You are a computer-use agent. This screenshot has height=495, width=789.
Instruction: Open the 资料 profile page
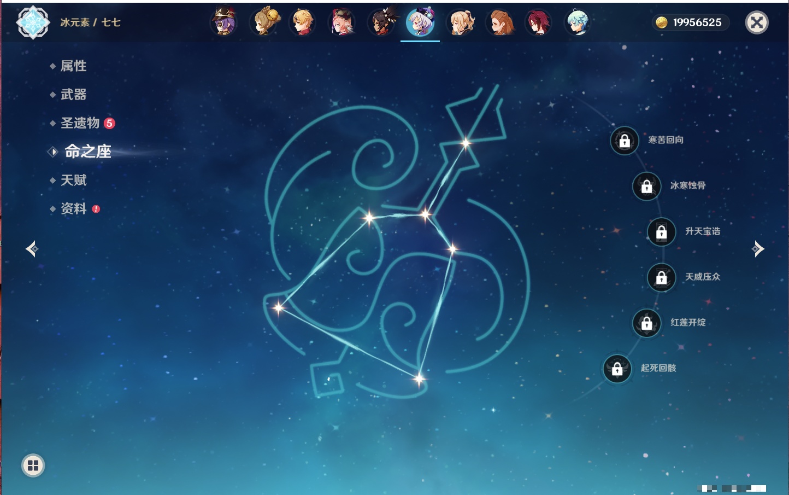[x=74, y=208]
